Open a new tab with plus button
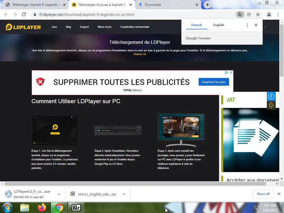The height and width of the screenshot is (213, 284). pyautogui.click(x=207, y=5)
